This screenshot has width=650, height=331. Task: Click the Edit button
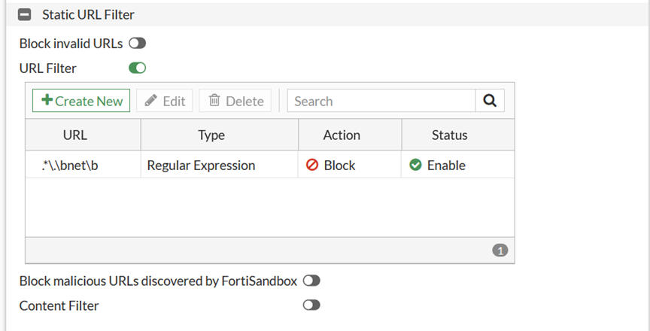165,101
